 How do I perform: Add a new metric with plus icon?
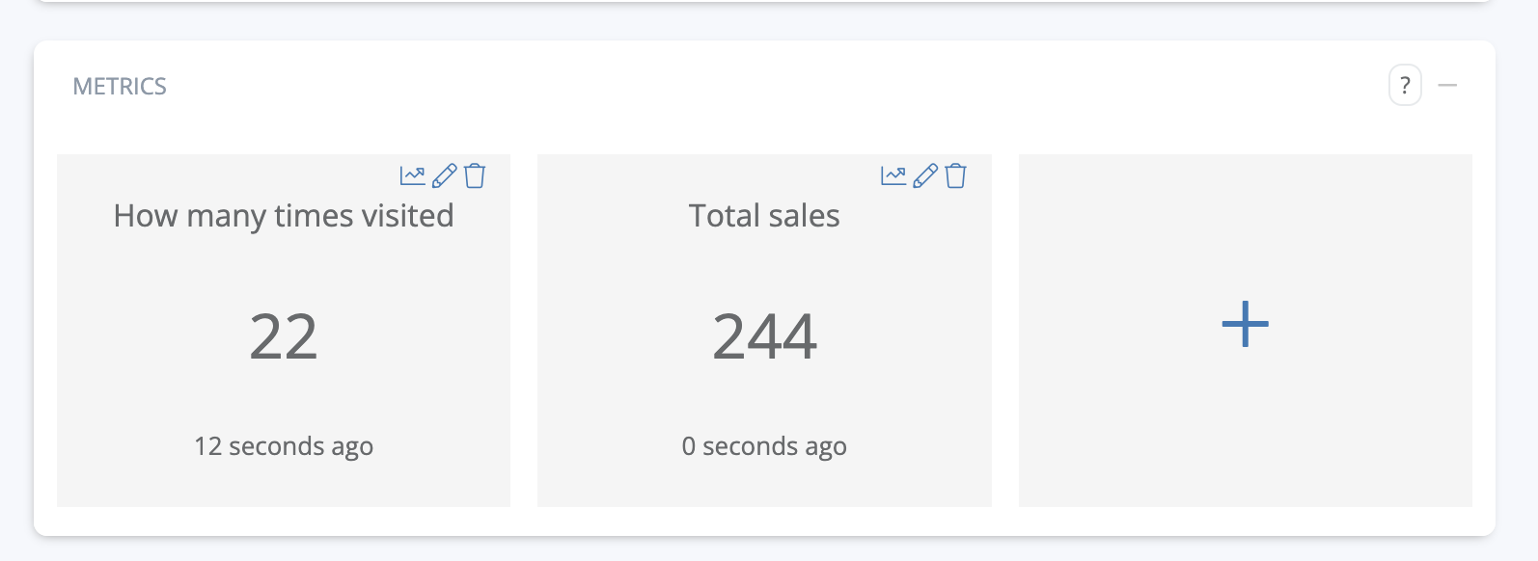[x=1245, y=324]
